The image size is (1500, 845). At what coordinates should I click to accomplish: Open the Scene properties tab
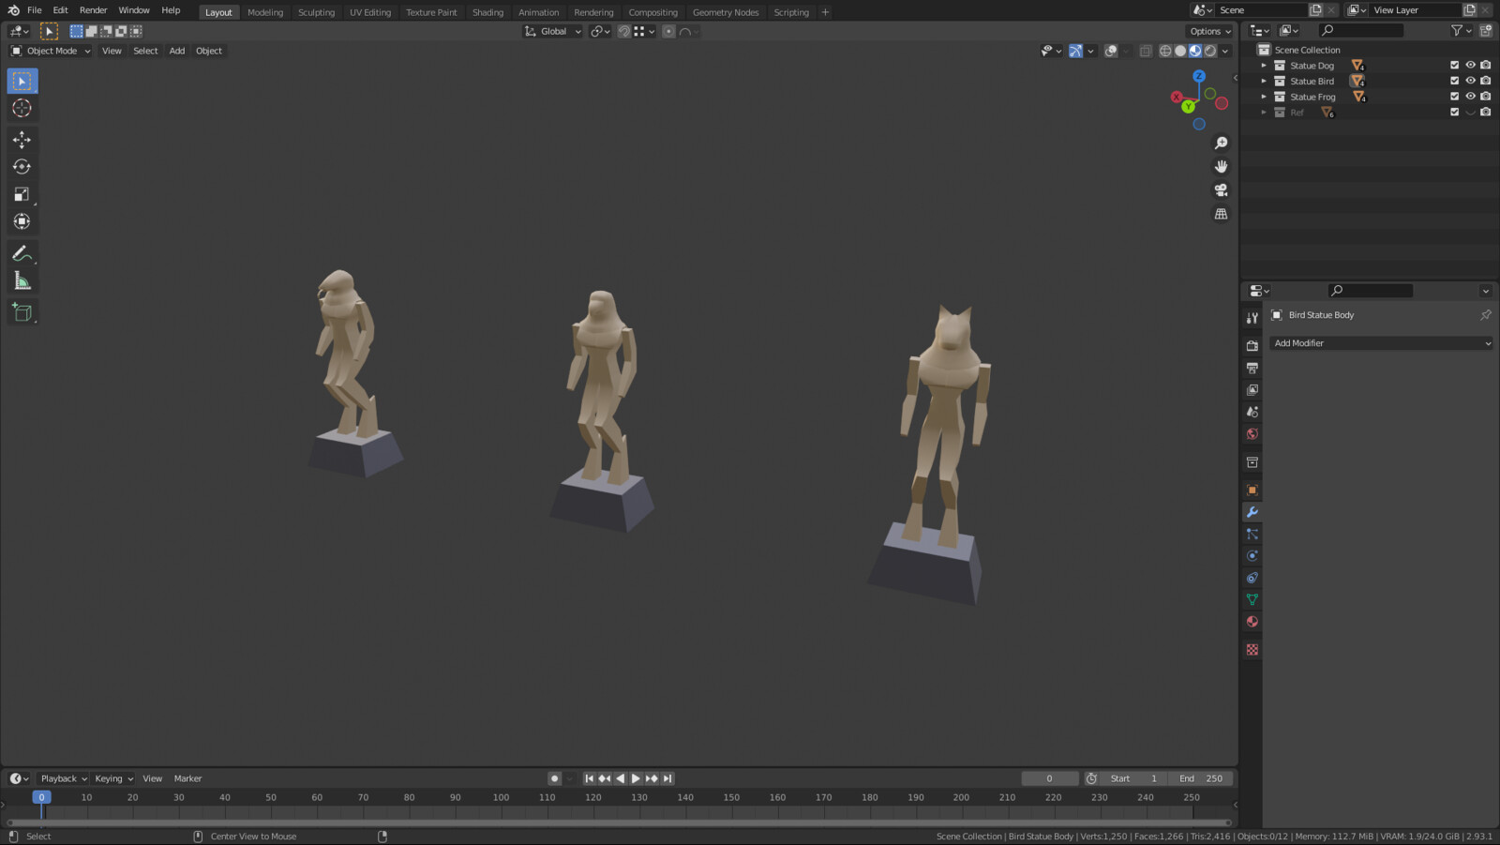point(1252,412)
